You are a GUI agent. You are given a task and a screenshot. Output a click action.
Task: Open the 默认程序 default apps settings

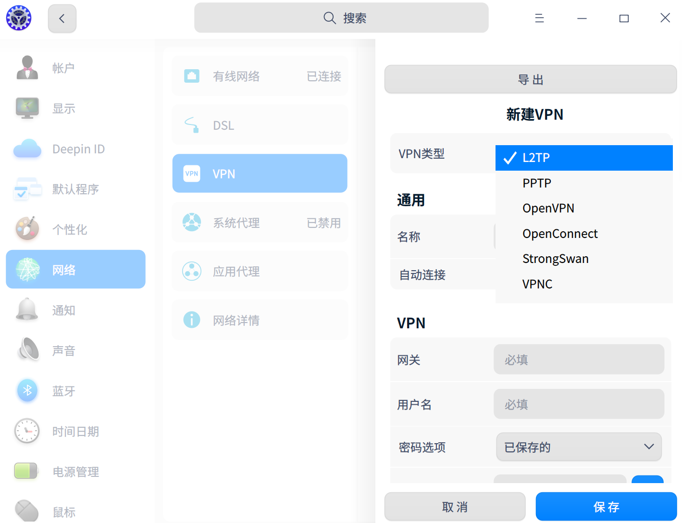click(x=75, y=189)
